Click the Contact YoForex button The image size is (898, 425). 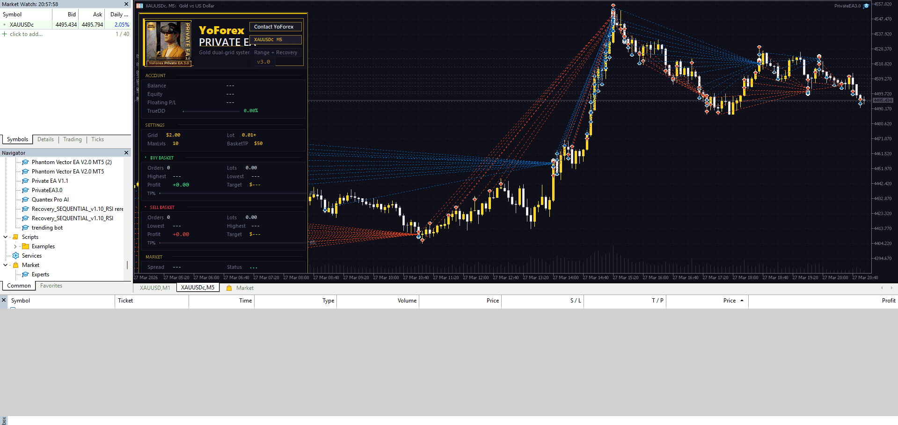(x=275, y=27)
